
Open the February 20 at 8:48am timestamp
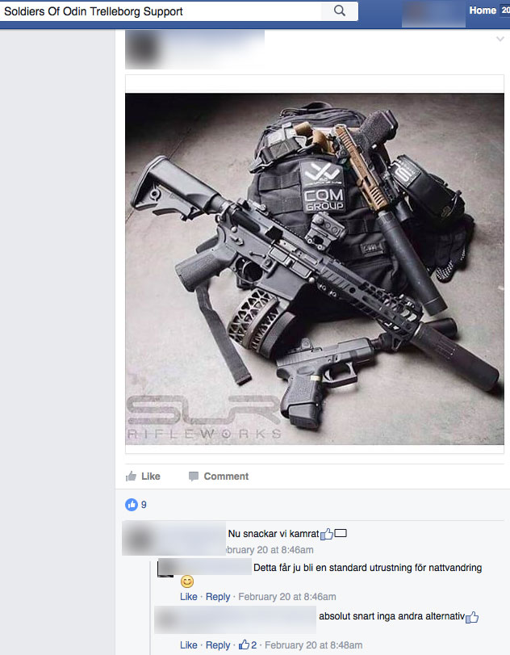click(313, 645)
